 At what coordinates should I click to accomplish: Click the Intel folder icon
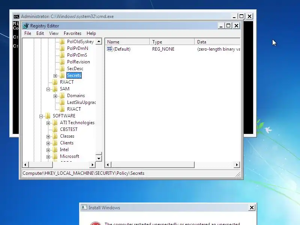point(55,149)
